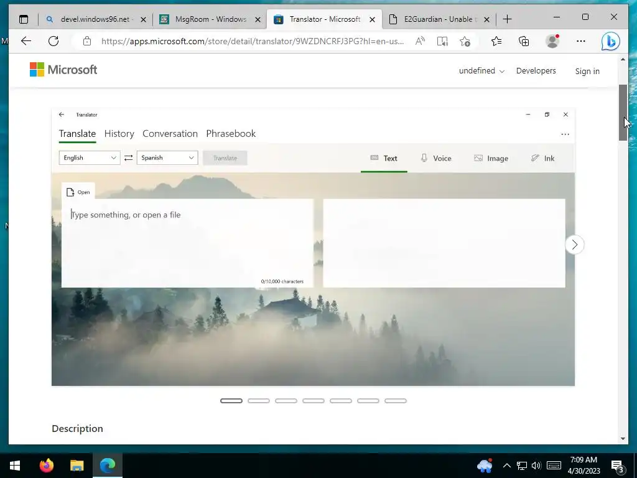Select the fourth screenshot indicator
Screen dimensions: 637x478
point(314,401)
